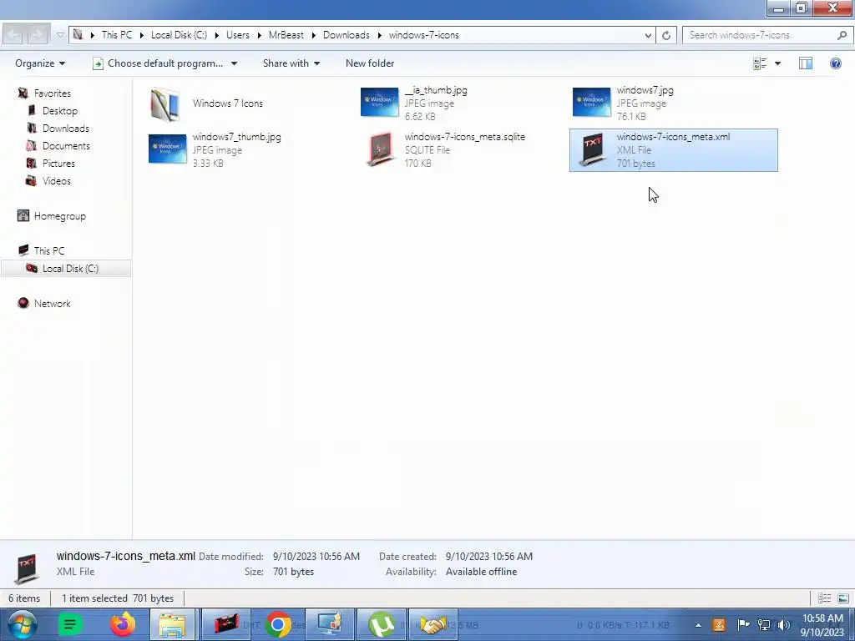
Task: Open the Organize menu
Action: [x=40, y=63]
